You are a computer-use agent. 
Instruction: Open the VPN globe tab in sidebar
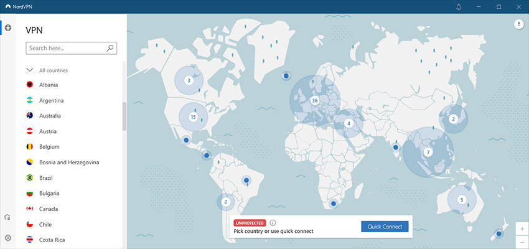pyautogui.click(x=7, y=28)
